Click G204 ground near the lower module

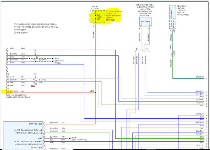coord(74,137)
